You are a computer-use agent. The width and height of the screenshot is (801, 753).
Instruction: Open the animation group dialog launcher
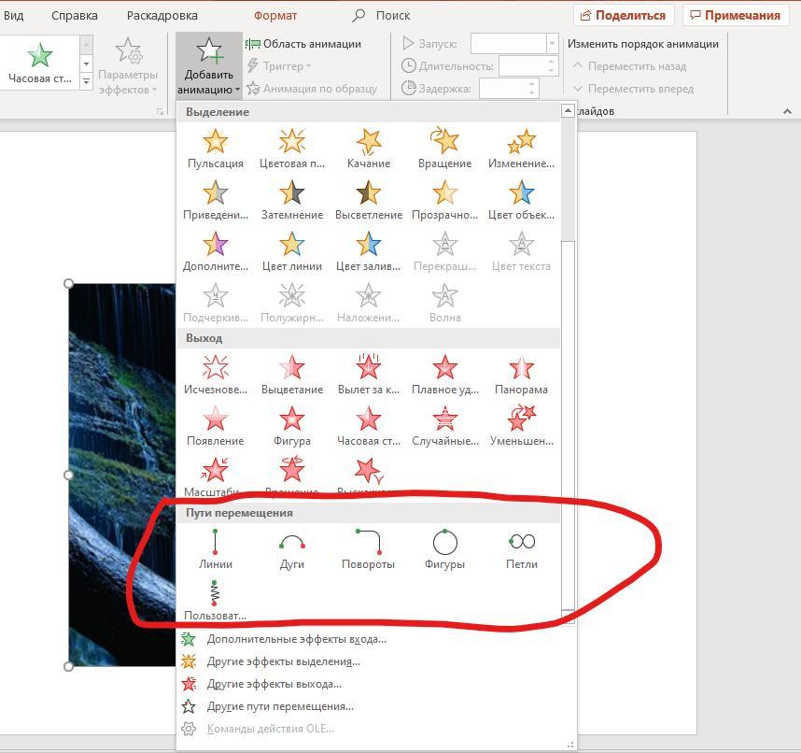pos(160,111)
